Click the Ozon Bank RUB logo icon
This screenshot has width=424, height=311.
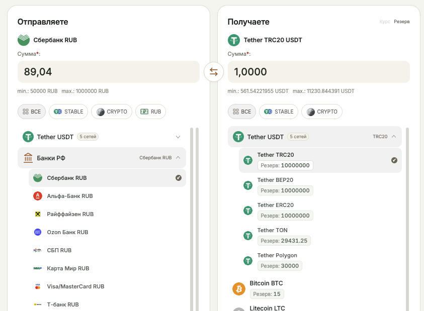pyautogui.click(x=38, y=232)
